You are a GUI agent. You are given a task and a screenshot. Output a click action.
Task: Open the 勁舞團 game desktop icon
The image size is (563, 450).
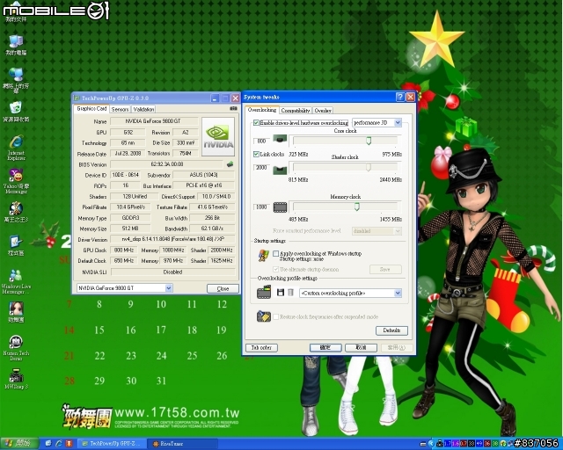pos(16,312)
